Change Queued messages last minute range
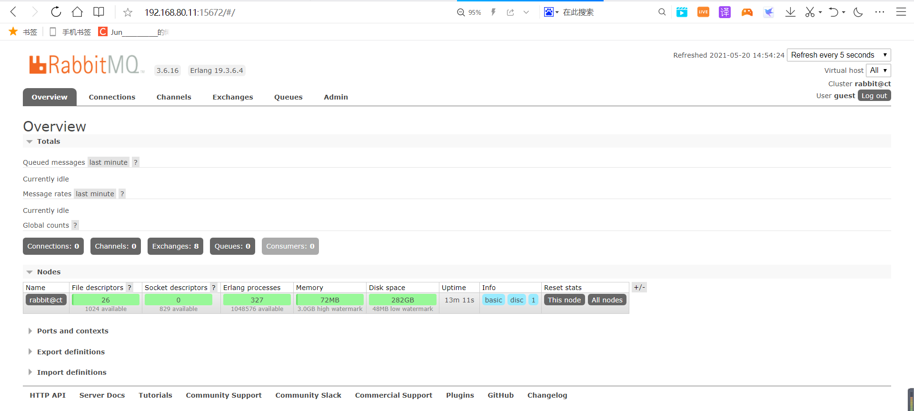The width and height of the screenshot is (914, 411). (x=109, y=162)
